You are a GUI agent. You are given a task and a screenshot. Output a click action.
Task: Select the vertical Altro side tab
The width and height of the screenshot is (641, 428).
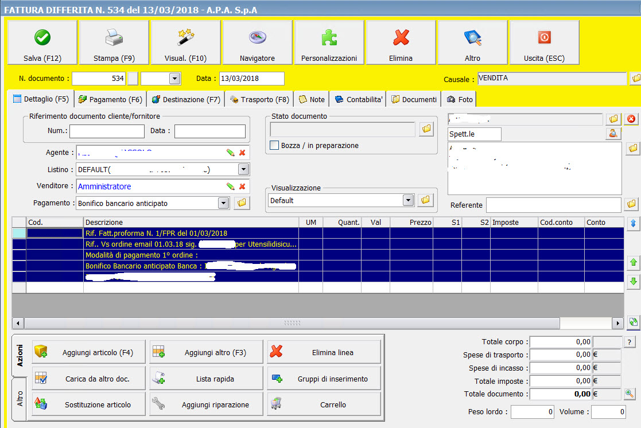[19, 399]
